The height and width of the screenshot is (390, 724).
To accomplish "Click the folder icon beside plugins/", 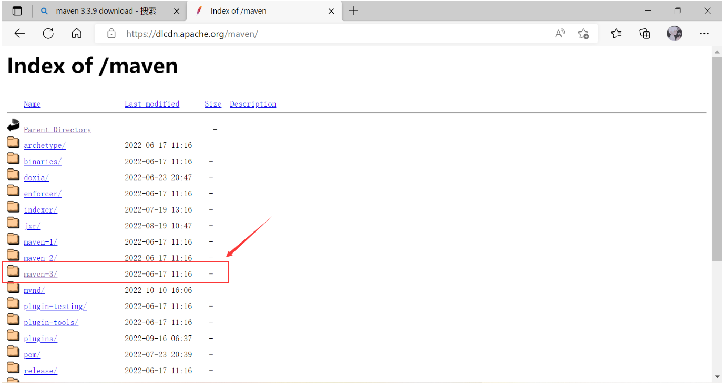I will coord(13,336).
